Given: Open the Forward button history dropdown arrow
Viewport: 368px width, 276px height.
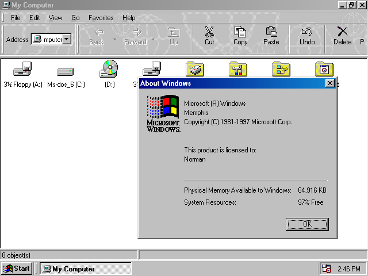Looking at the screenshot, I should [154, 40].
